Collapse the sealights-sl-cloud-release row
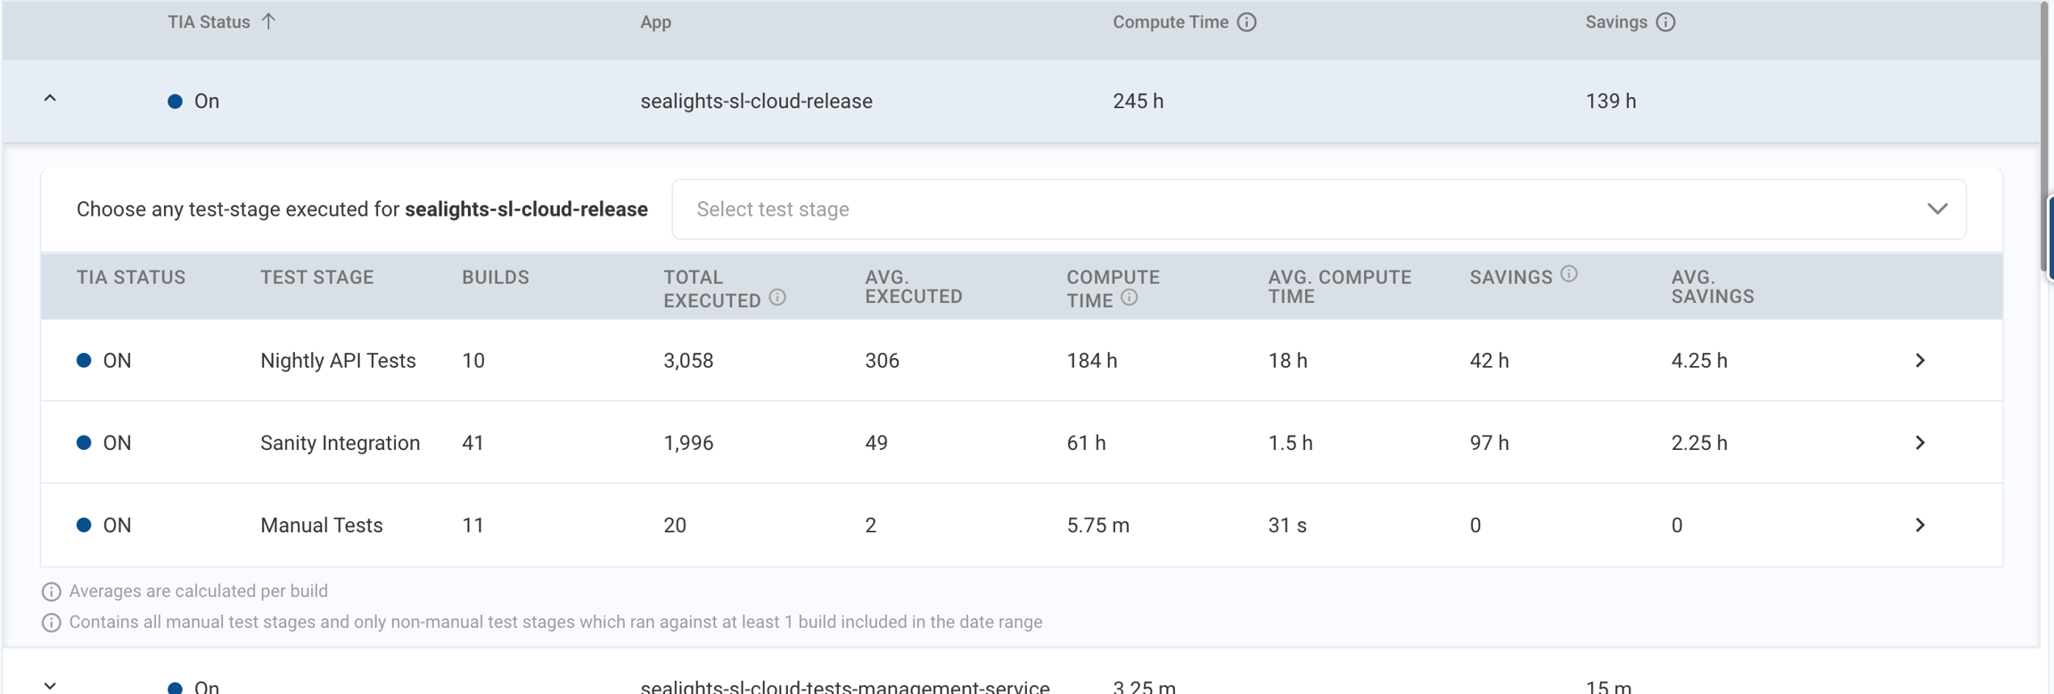This screenshot has width=2054, height=694. 50,100
